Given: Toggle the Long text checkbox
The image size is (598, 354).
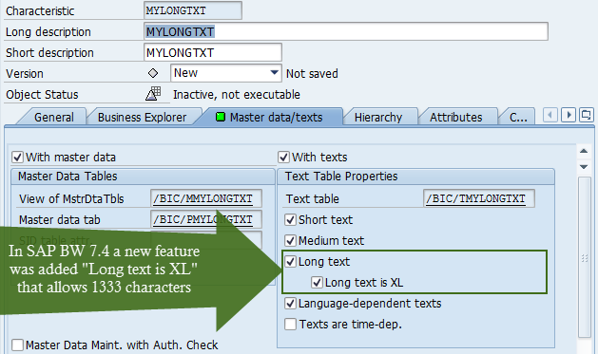Looking at the screenshot, I should click(291, 262).
